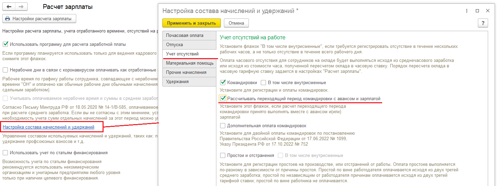The height and width of the screenshot is (186, 497).
Task: Open Настройка состава начислений и удержаний link
Action: pyautogui.click(x=48, y=127)
